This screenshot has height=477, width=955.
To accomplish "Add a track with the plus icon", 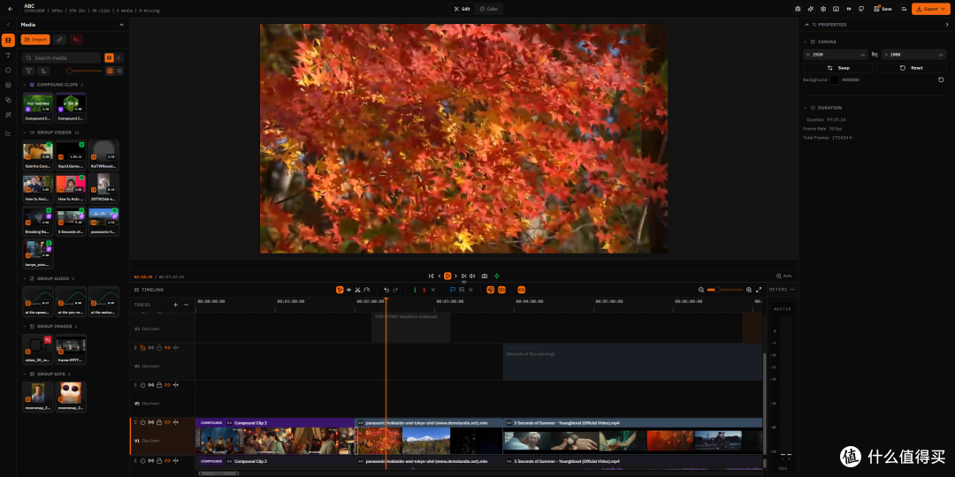I will (x=175, y=304).
